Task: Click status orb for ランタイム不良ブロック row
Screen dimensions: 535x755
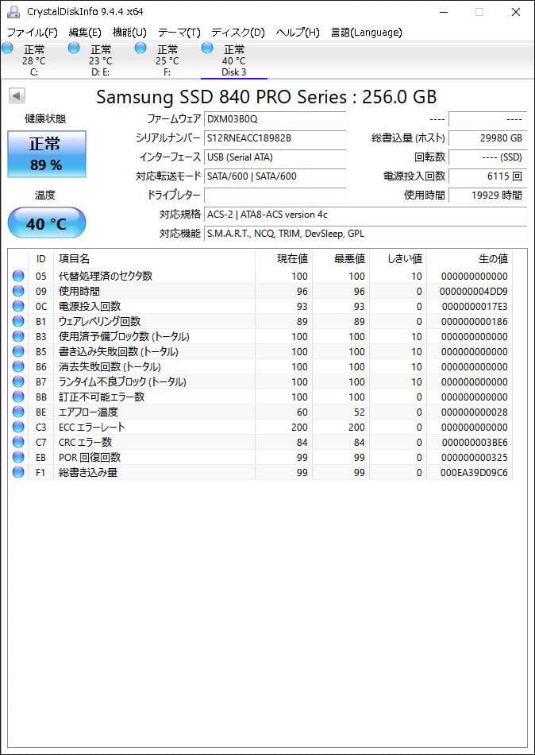Action: [x=18, y=381]
